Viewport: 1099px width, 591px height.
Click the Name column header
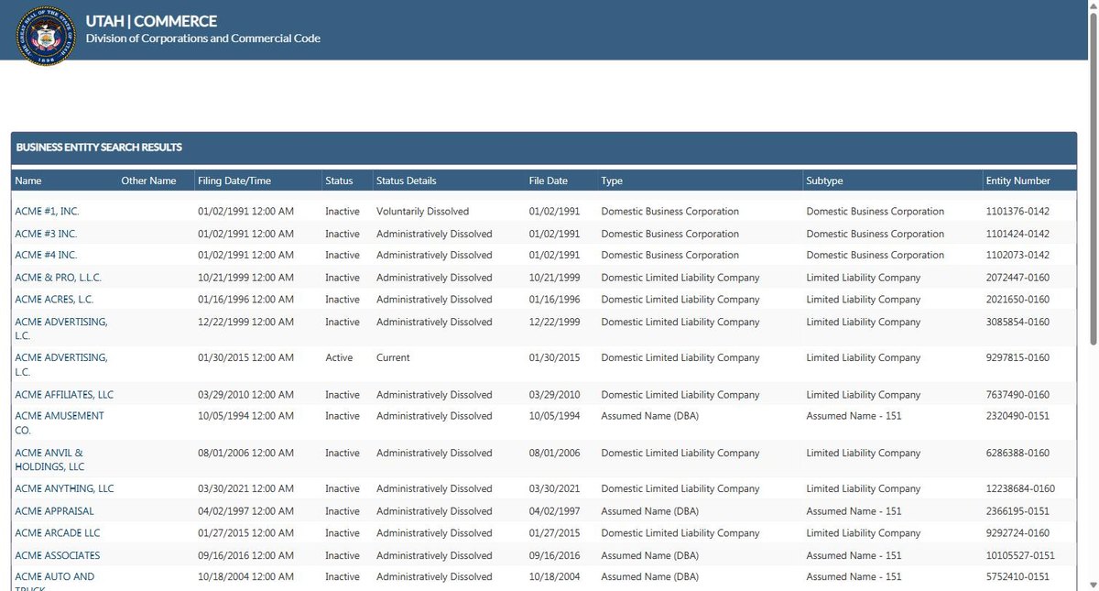28,181
